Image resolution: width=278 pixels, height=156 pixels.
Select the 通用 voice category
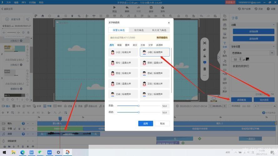click(111, 45)
